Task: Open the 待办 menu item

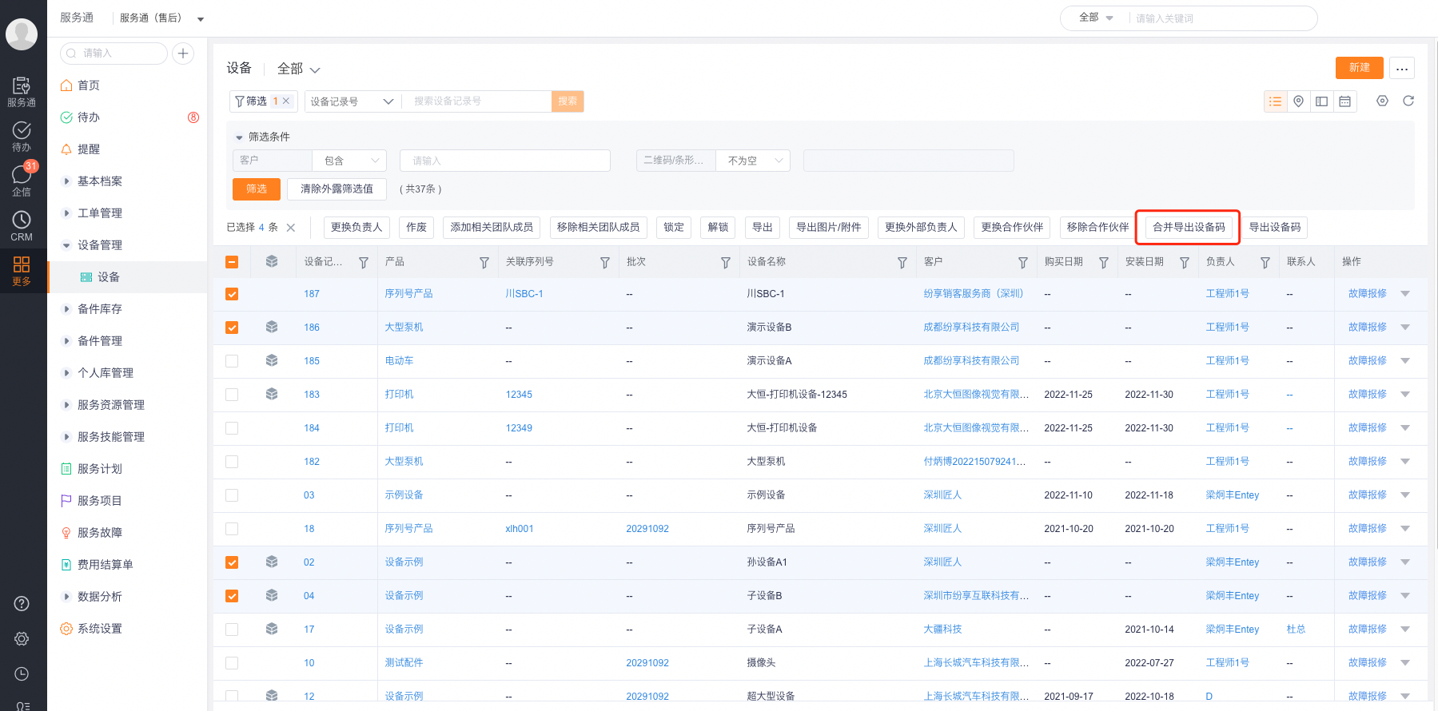Action: [89, 117]
